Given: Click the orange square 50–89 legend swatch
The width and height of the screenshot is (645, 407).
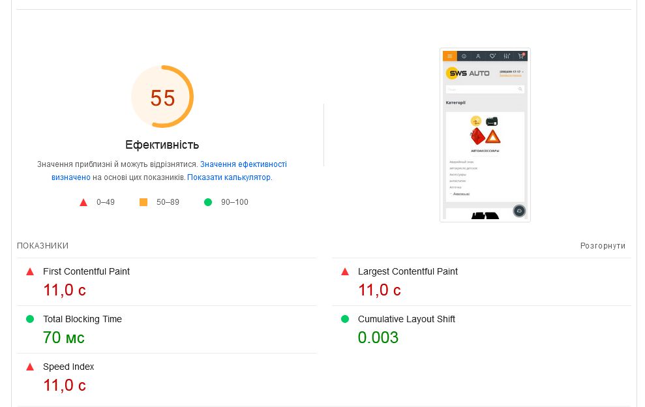Looking at the screenshot, I should 143,202.
